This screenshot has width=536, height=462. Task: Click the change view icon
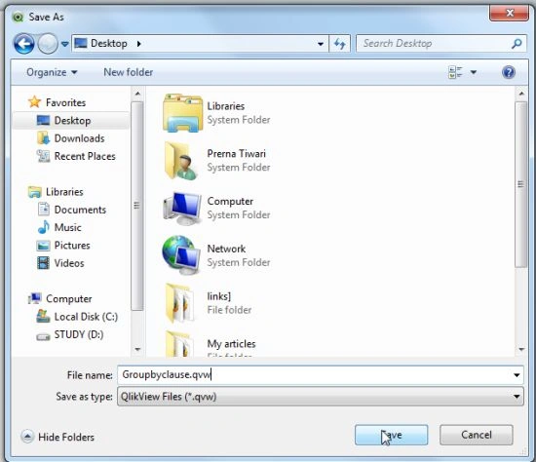click(455, 72)
